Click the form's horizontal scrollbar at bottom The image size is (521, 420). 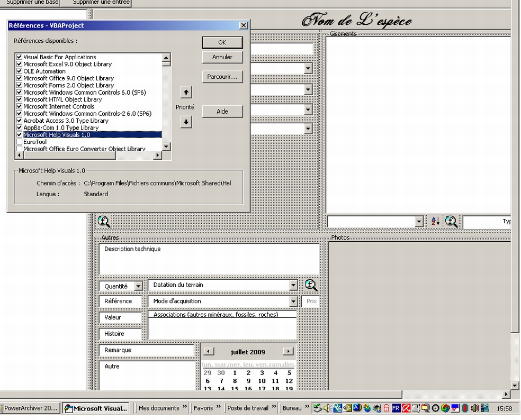(x=201, y=394)
